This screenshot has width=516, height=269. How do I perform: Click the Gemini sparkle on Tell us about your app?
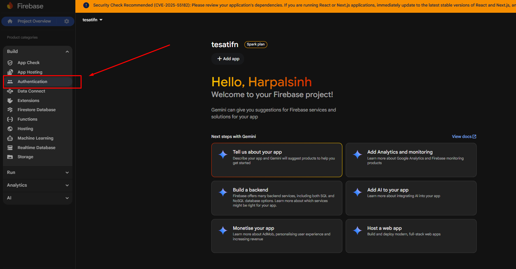[223, 154]
